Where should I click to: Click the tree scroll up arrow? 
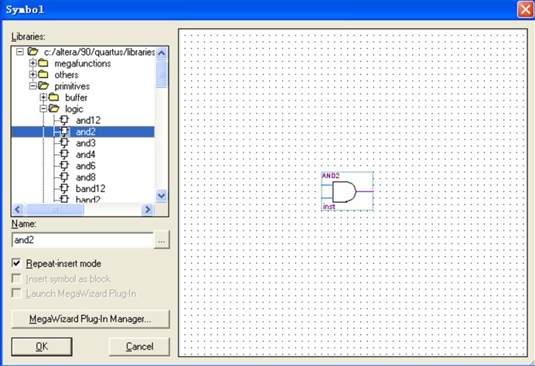(162, 53)
